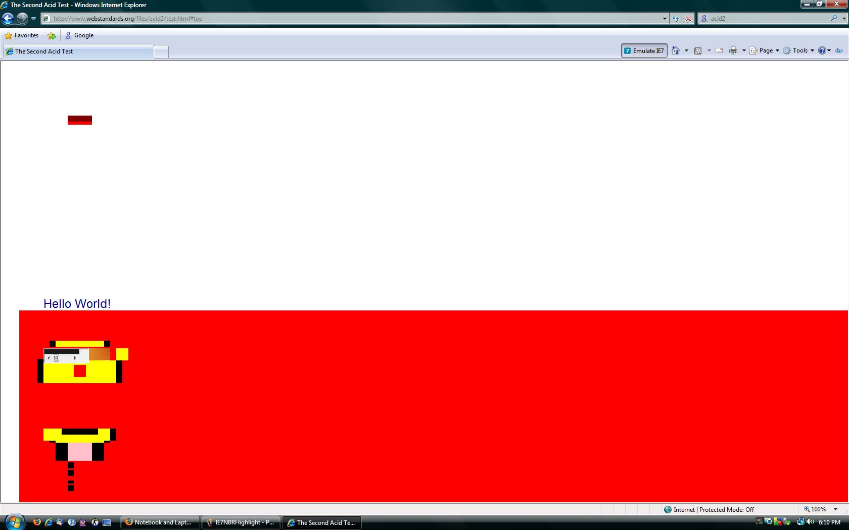Click the Print icon
Image resolution: width=849 pixels, height=530 pixels.
coord(733,50)
